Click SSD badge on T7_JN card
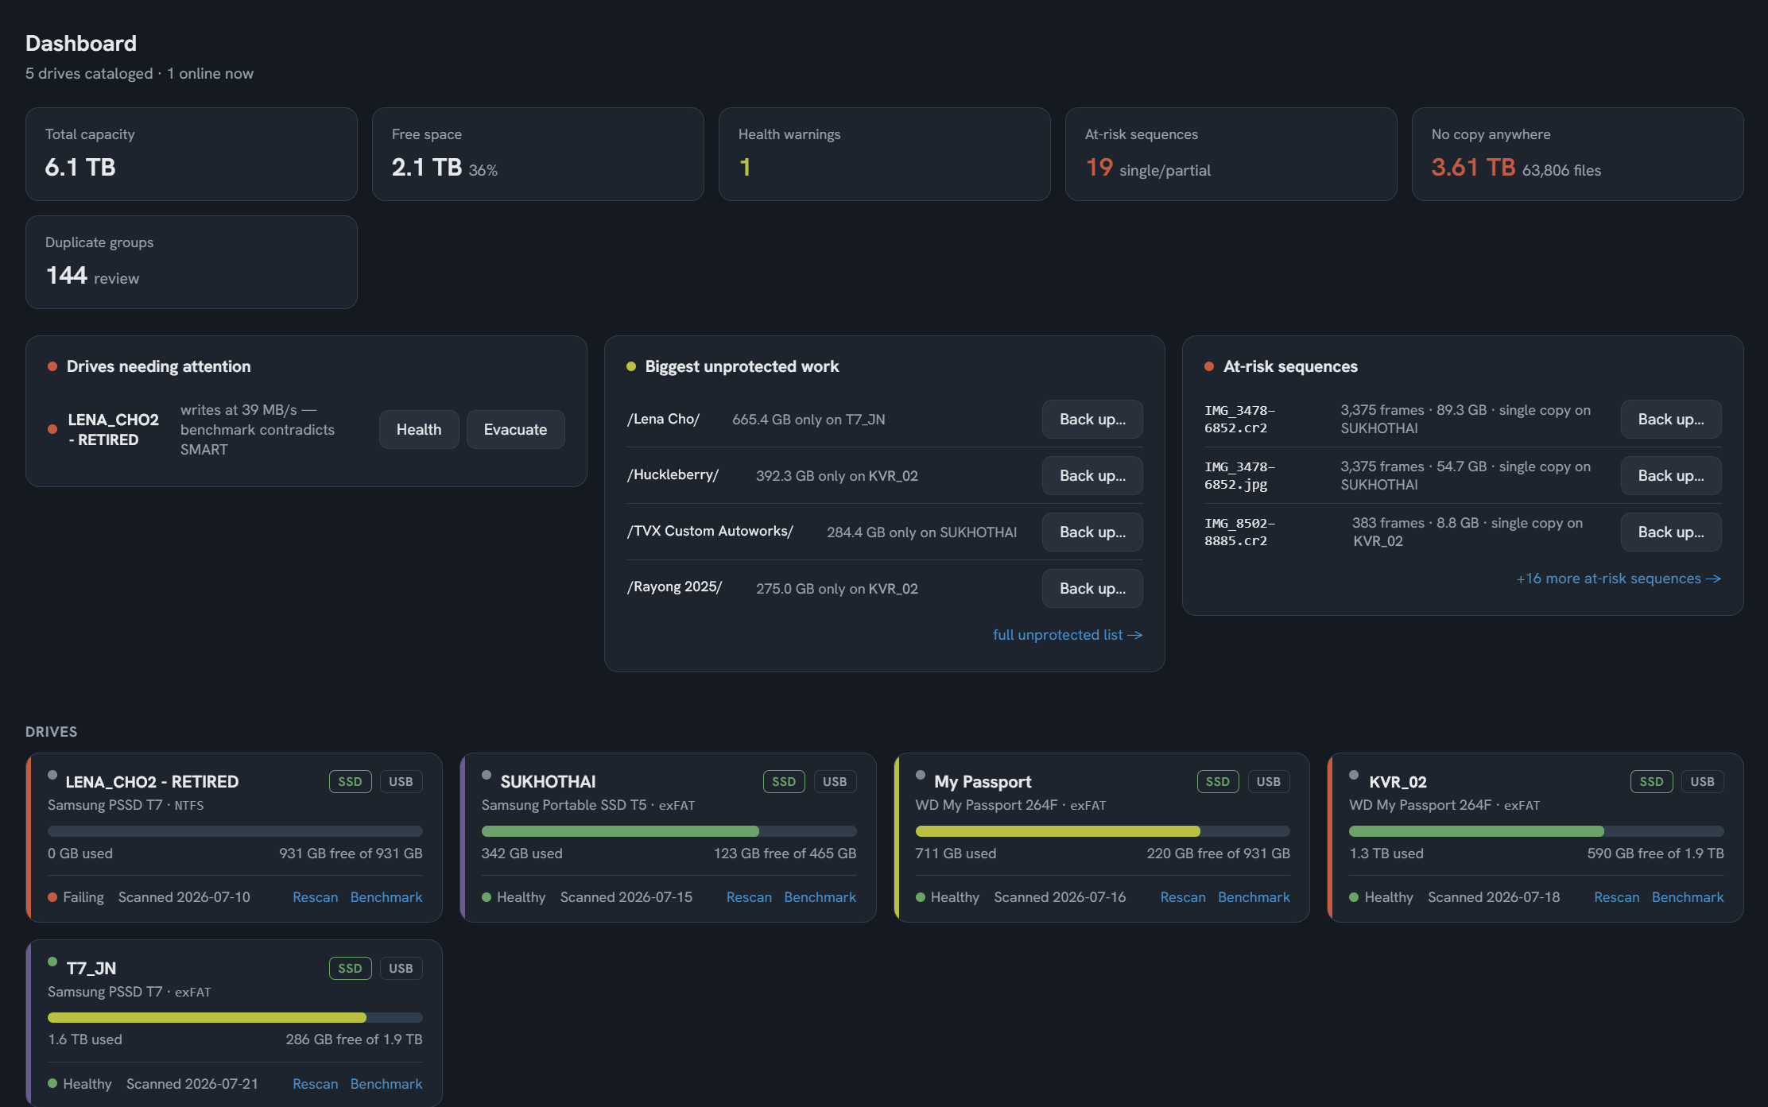 (350, 968)
